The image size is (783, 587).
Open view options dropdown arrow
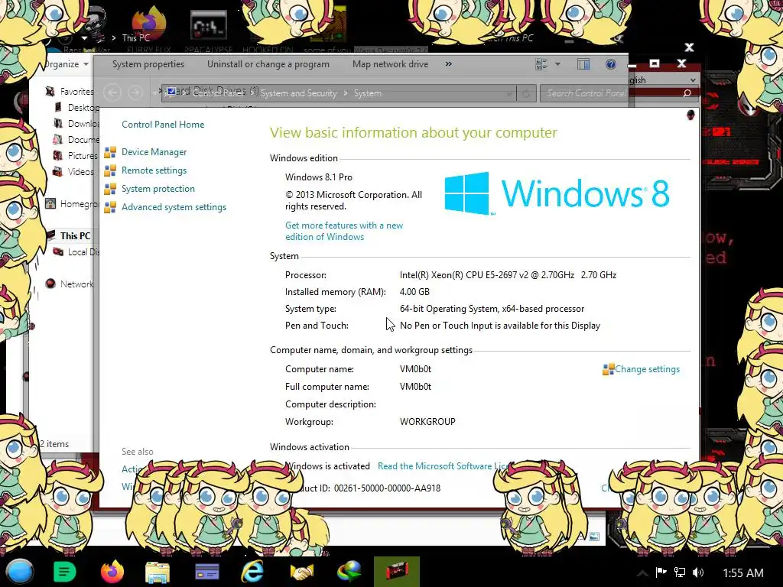[557, 64]
